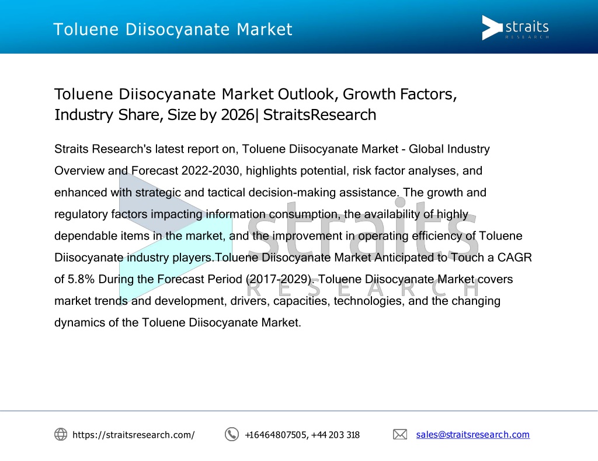Click the envelope email icon in footer

[400, 434]
